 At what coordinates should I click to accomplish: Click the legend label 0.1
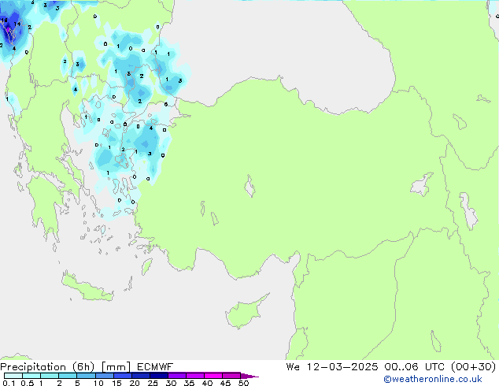(9, 383)
